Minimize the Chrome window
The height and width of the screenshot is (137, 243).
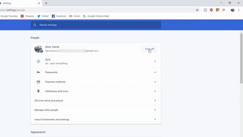coord(221,3)
